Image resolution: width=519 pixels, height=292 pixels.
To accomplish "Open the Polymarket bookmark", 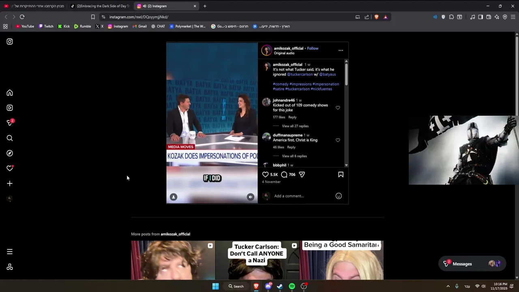I will 188,26.
